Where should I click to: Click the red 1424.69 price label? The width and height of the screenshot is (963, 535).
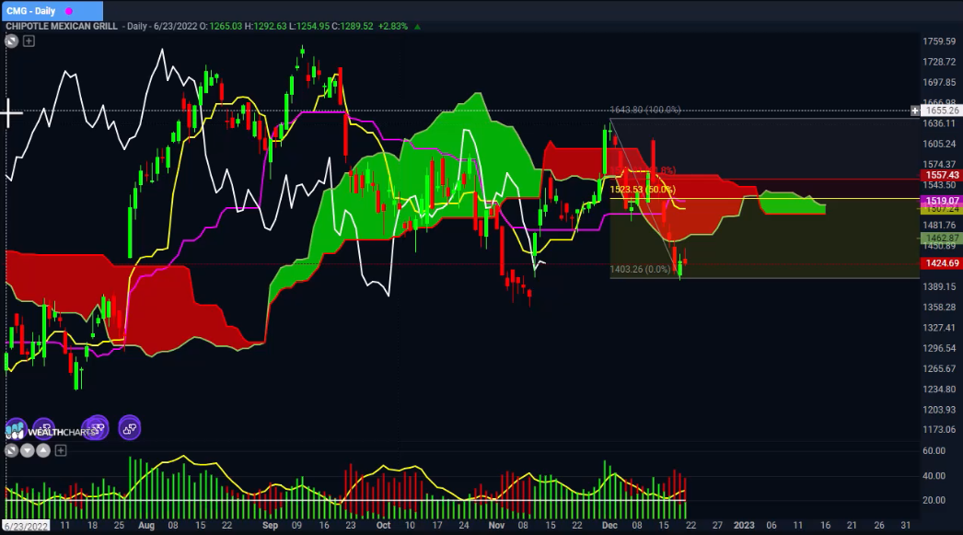(x=942, y=263)
